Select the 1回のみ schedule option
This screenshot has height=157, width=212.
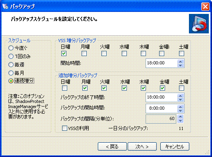(11, 56)
